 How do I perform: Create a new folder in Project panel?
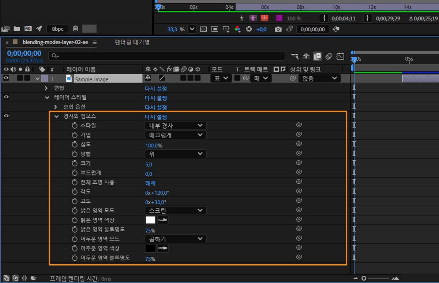click(x=16, y=28)
